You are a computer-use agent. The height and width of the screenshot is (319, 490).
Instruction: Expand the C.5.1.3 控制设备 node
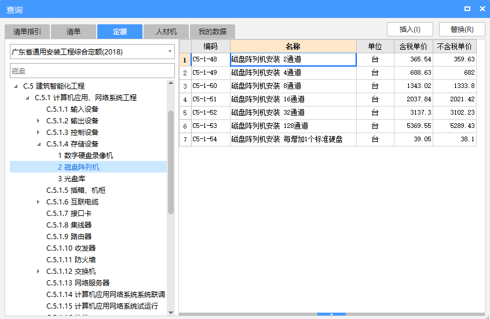pyautogui.click(x=38, y=132)
